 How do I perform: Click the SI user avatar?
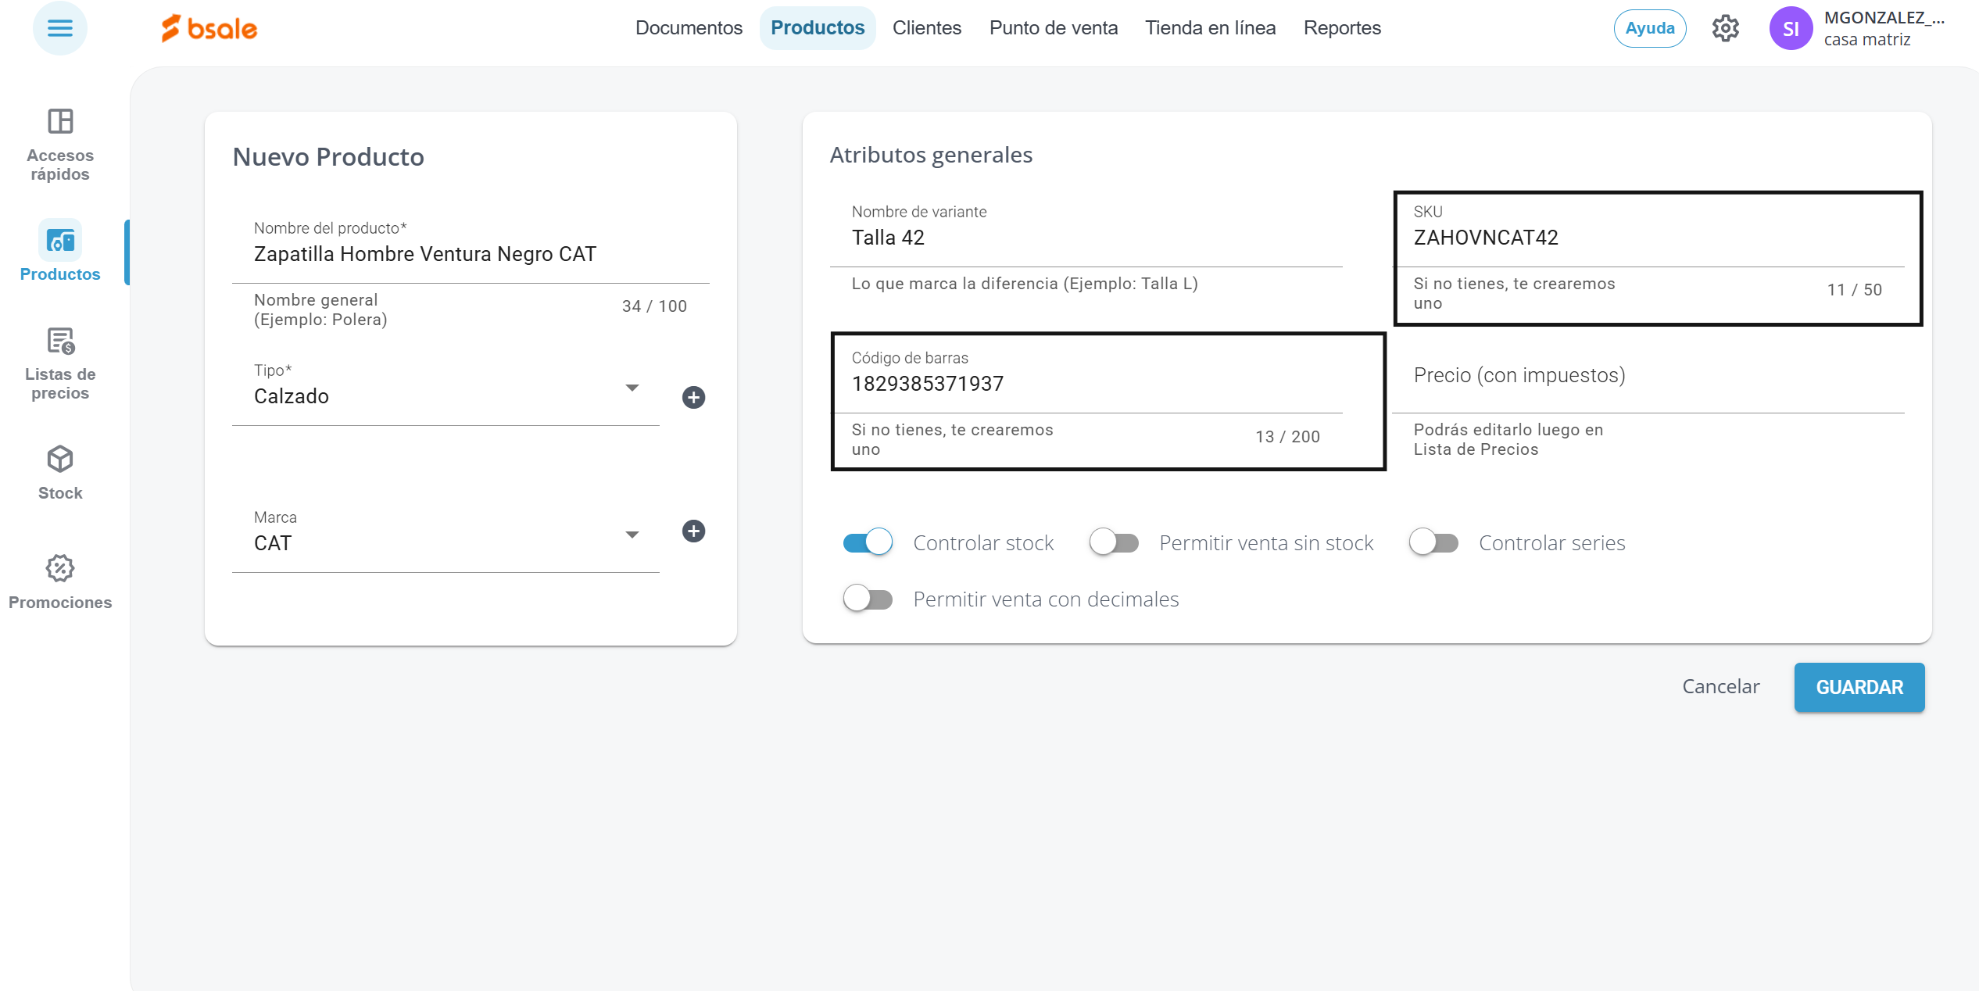[1790, 29]
